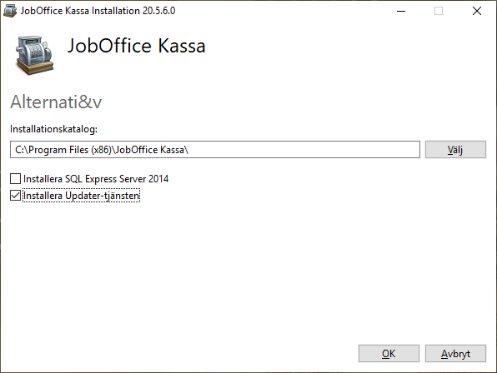Click the large cash register logo
Screen dimensions: 497x373
click(x=34, y=55)
